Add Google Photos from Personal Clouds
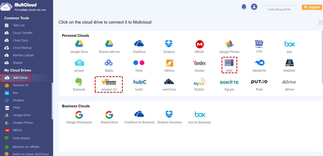 (229, 46)
